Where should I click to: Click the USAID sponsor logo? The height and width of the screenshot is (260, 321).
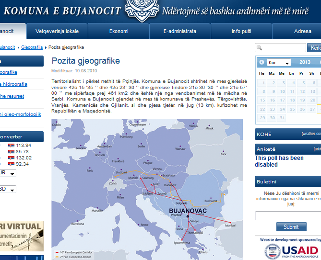click(292, 250)
